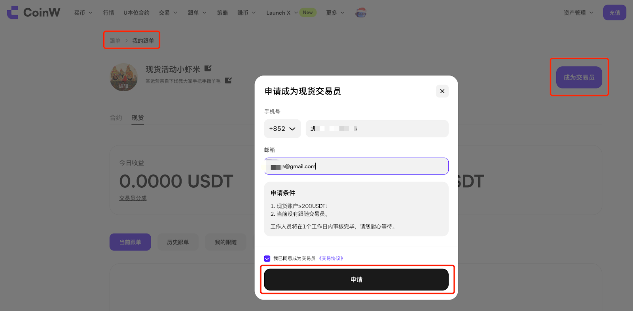The image size is (633, 311).
Task: Click the profile avatar picture
Action: point(124,77)
